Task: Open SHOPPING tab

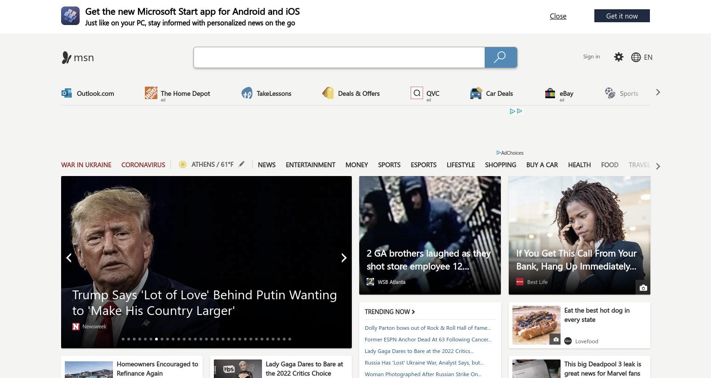Action: 500,164
